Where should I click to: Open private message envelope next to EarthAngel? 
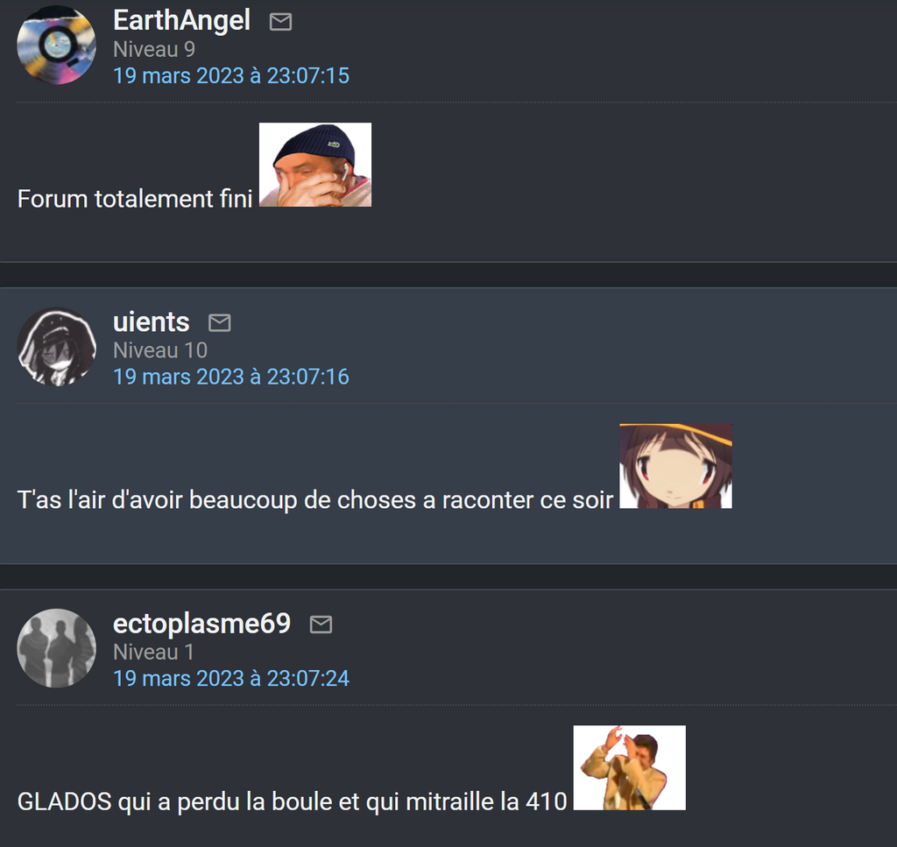pos(280,22)
